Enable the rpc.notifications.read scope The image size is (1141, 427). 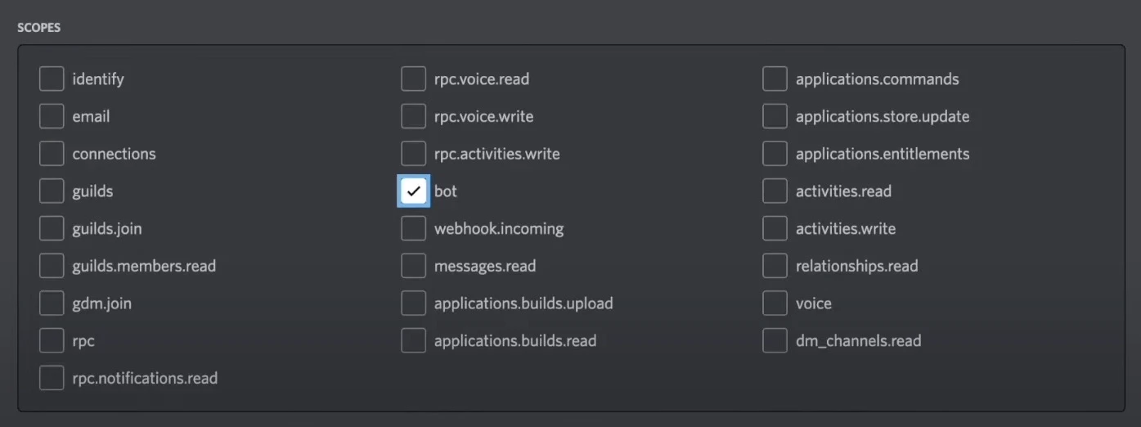[x=52, y=378]
